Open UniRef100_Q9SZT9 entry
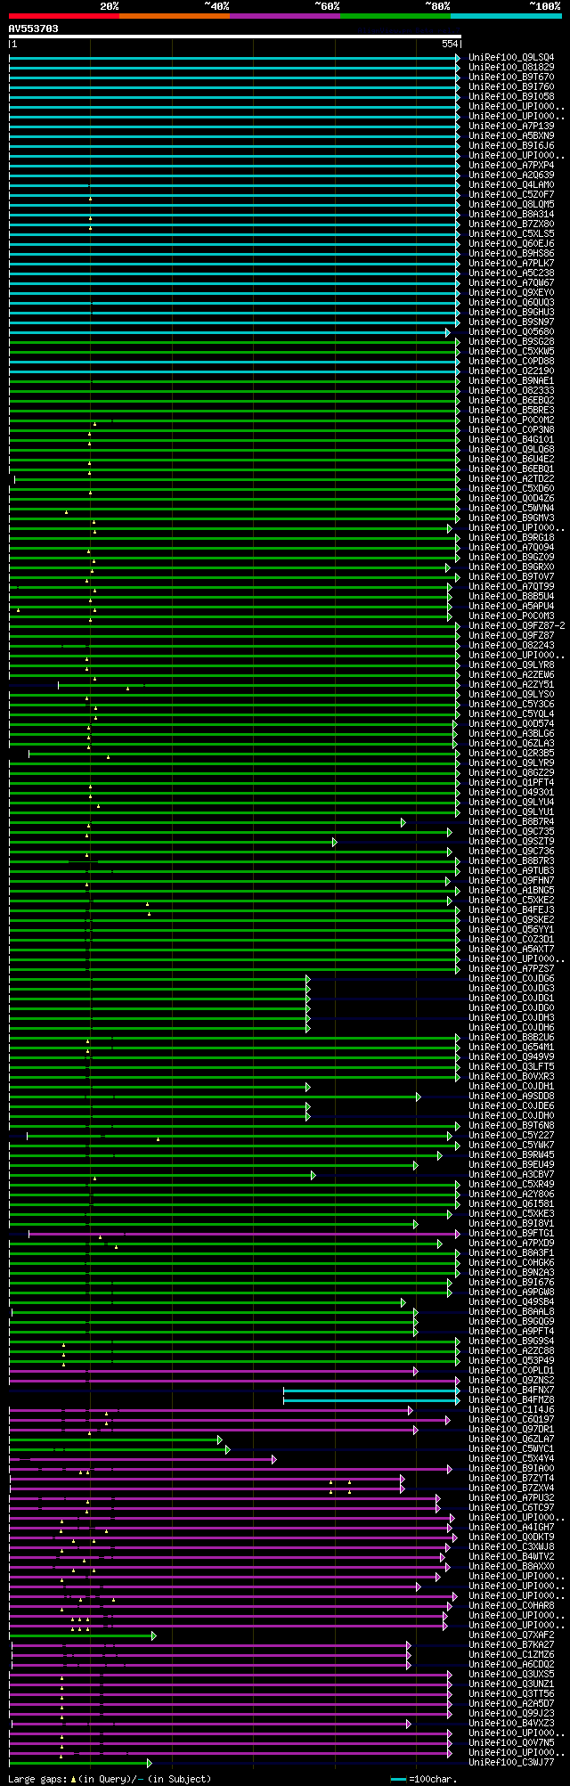The height and width of the screenshot is (1786, 570). 511,841
